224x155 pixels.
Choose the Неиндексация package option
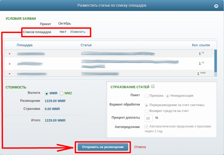pos(168,96)
